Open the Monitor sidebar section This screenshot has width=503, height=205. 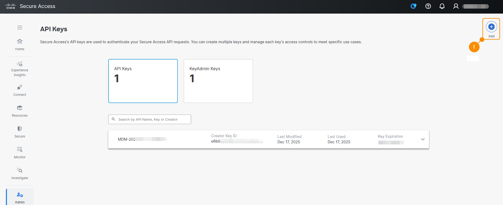(20, 153)
